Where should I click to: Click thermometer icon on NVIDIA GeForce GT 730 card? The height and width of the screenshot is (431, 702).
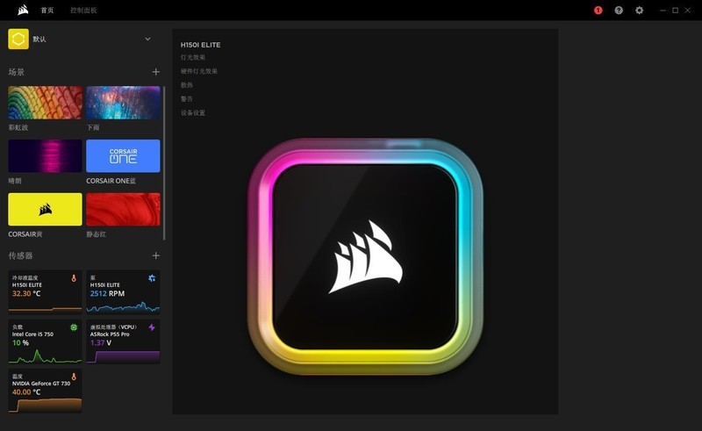(74, 377)
